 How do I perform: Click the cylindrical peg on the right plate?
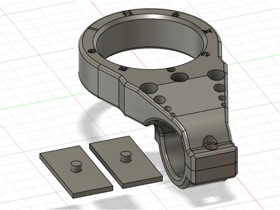(127, 157)
